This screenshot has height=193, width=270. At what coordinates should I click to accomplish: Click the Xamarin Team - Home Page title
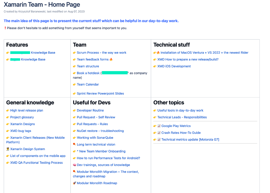[x=42, y=4]
